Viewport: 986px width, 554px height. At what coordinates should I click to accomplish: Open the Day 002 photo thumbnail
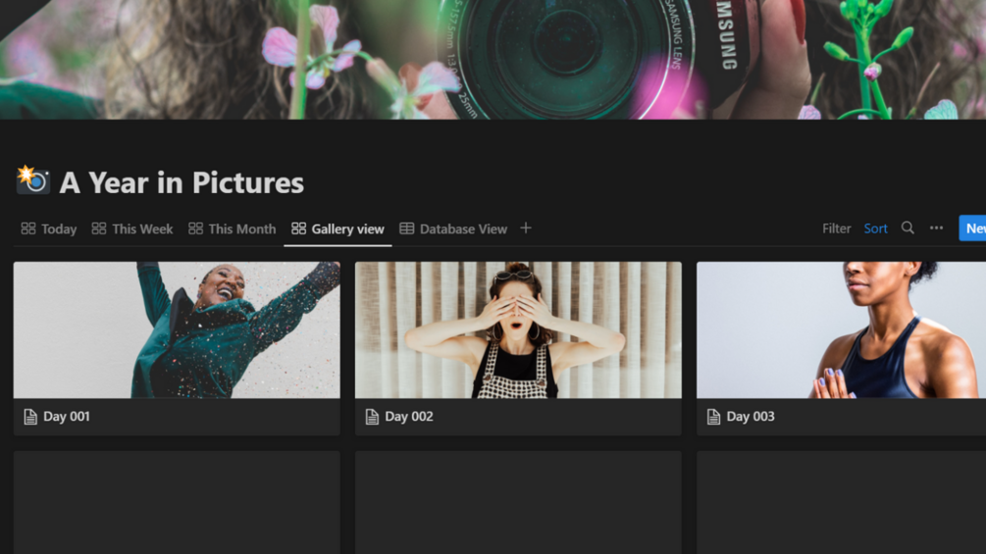[x=518, y=329]
